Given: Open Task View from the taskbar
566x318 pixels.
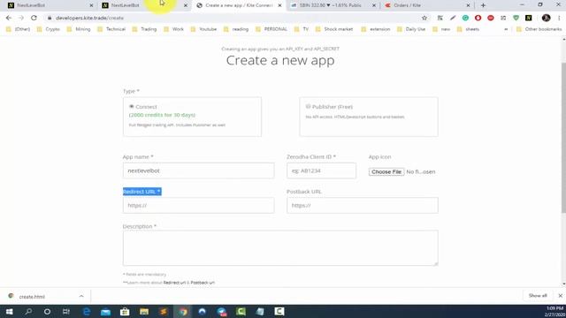Looking at the screenshot, I should tap(66, 312).
